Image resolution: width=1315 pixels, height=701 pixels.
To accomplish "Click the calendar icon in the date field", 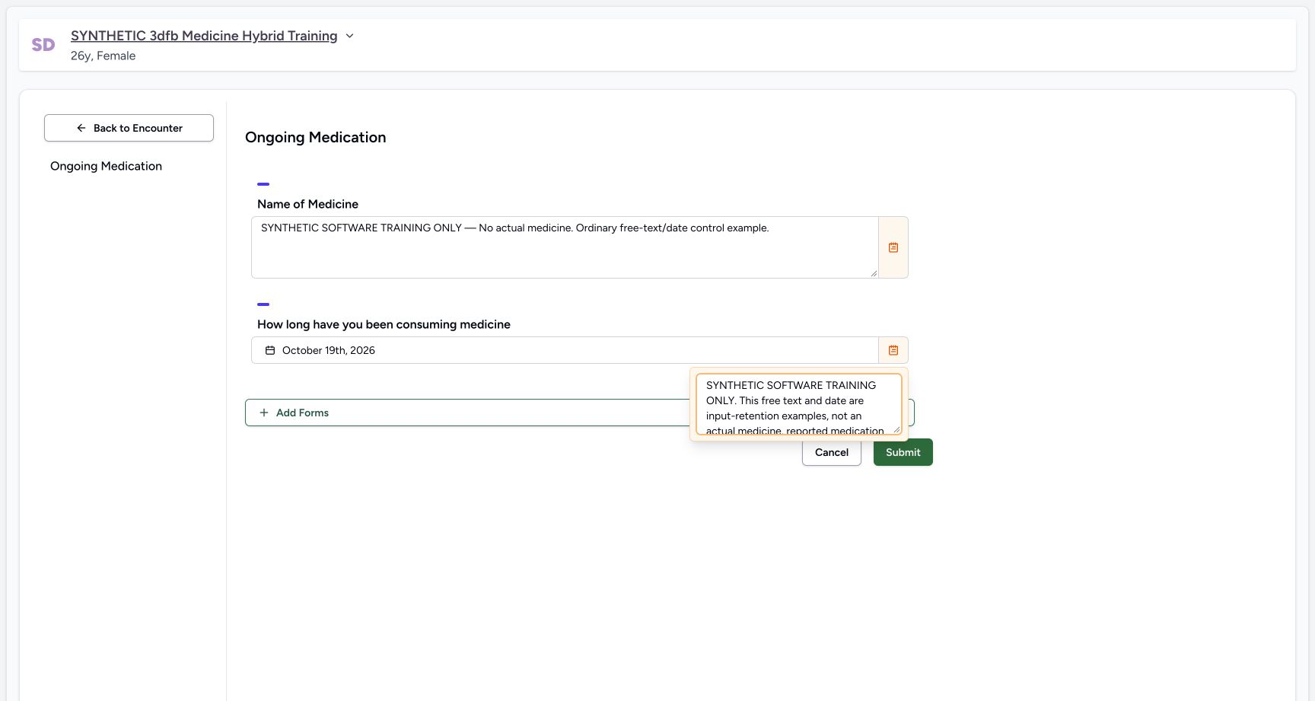I will pos(270,350).
